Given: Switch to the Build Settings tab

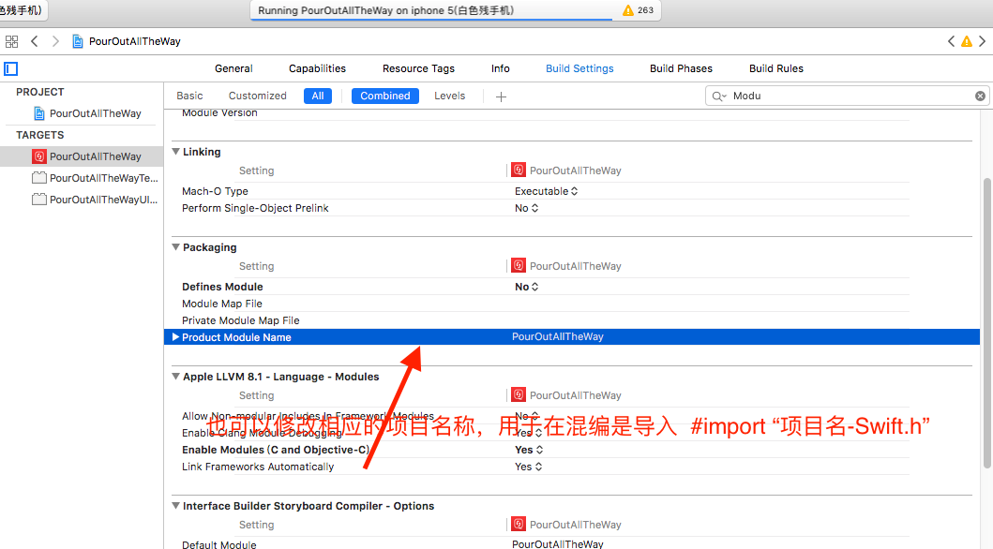Looking at the screenshot, I should 579,69.
